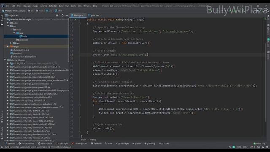
Task: Click the CRLF line separator in status bar
Action: pos(245,147)
